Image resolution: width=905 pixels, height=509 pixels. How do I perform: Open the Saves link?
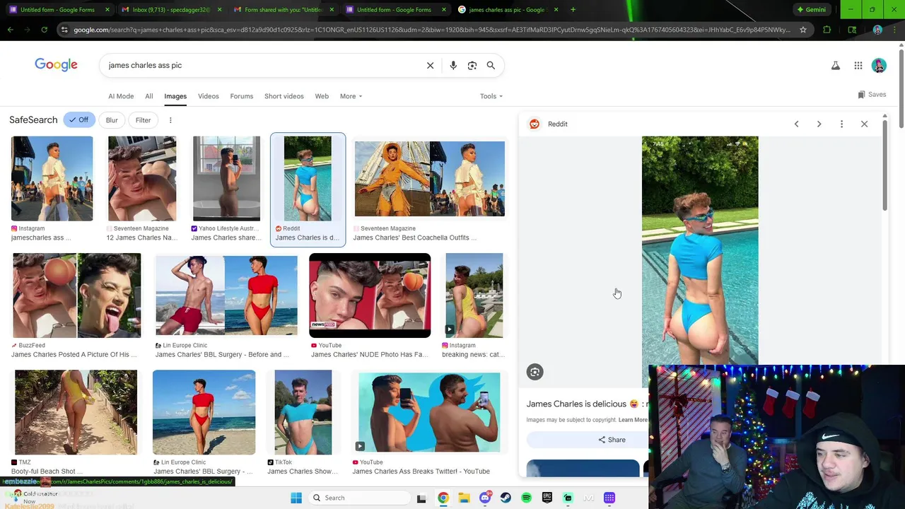872,95
